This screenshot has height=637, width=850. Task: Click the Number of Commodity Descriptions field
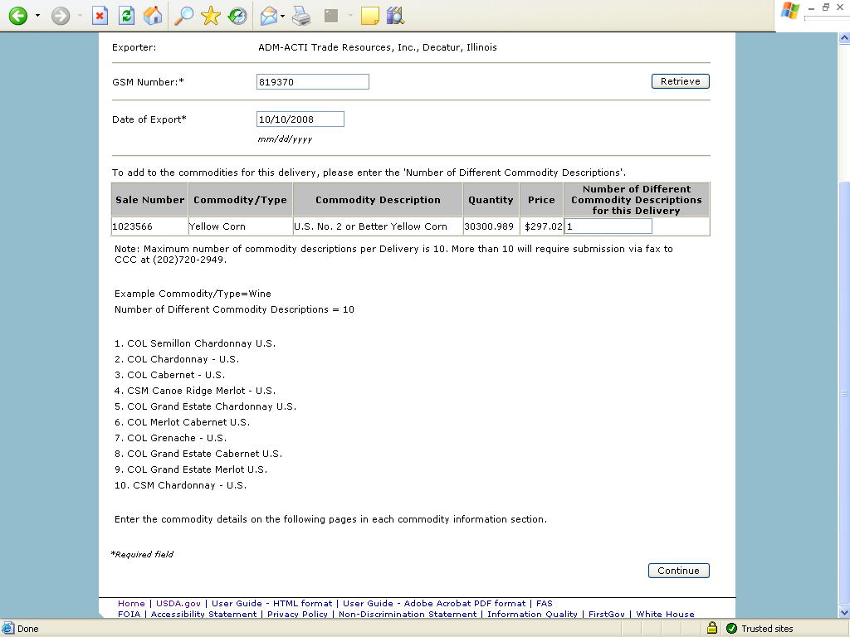point(608,226)
